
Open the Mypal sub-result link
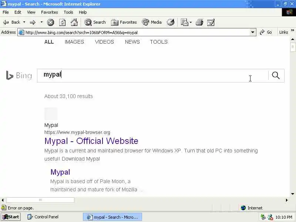60,172
